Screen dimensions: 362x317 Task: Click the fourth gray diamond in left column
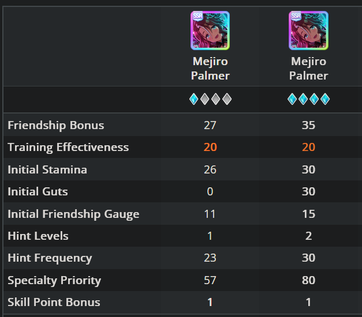tap(227, 99)
